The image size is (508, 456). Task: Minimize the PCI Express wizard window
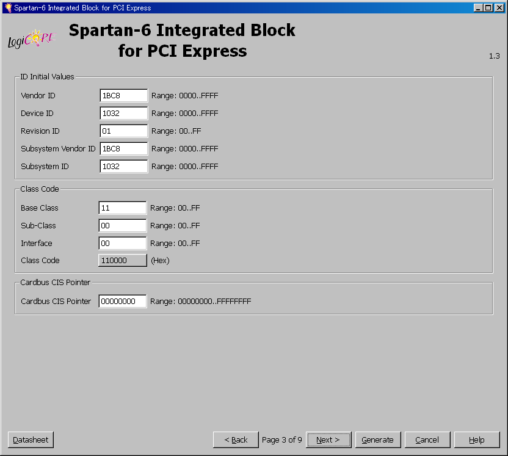[478, 7]
